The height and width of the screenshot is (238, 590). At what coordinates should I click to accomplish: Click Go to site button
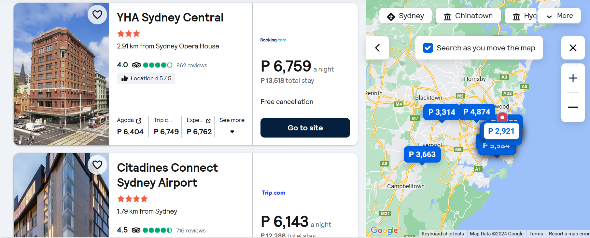[x=305, y=128]
